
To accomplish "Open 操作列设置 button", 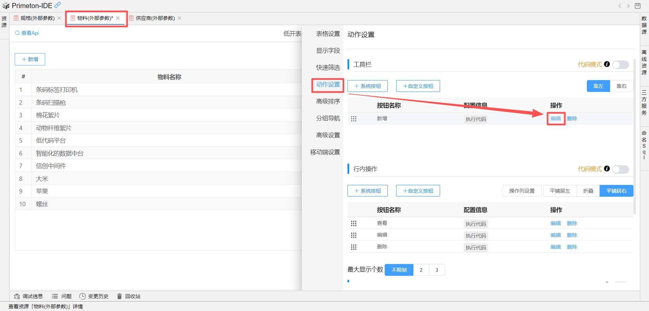I will click(x=522, y=191).
